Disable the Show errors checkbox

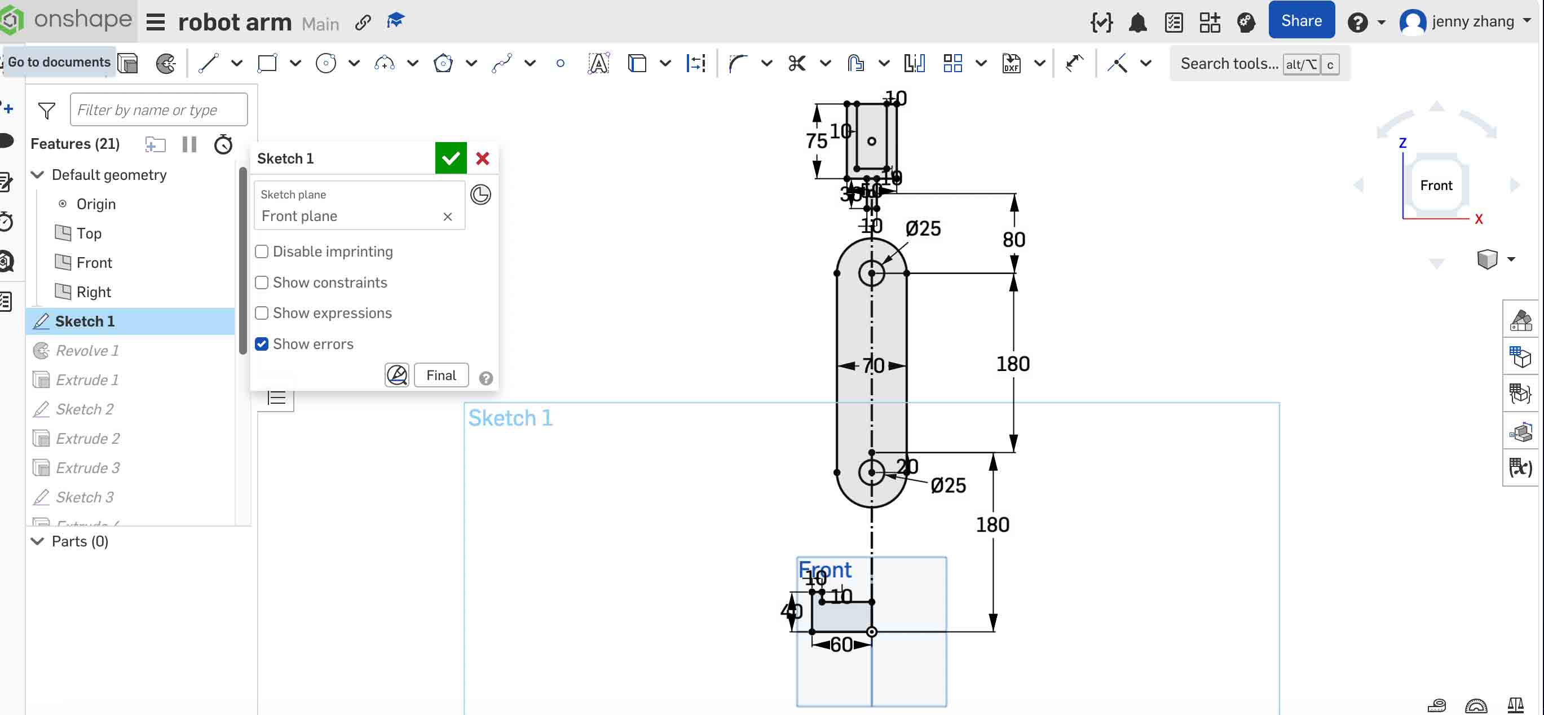tap(262, 343)
